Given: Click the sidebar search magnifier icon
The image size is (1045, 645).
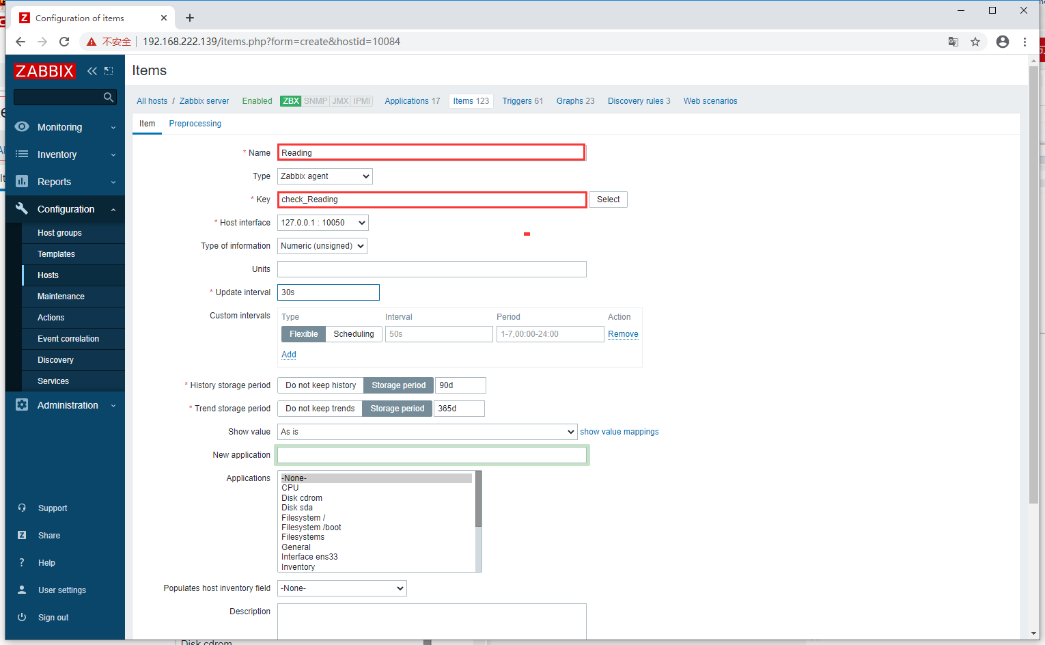Looking at the screenshot, I should [108, 97].
